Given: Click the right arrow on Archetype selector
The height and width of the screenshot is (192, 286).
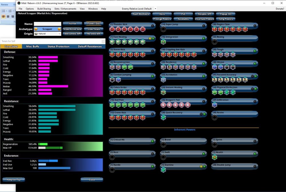Looking at the screenshot, I should pos(59,29).
